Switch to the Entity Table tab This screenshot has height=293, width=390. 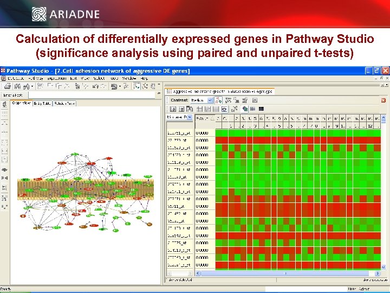pos(42,104)
